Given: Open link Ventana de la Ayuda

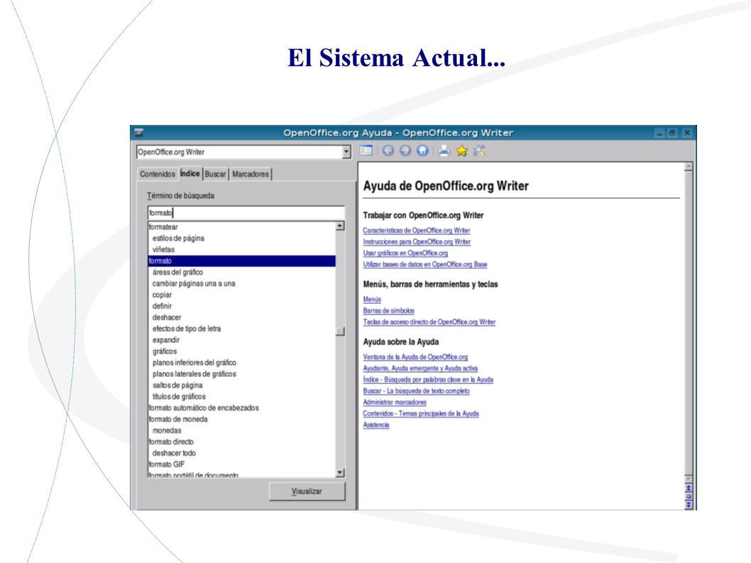Looking at the screenshot, I should pyautogui.click(x=415, y=357).
